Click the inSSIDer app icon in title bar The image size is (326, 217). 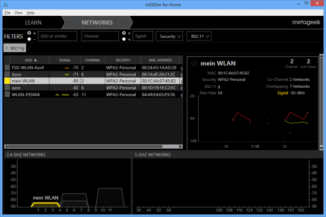point(6,4)
